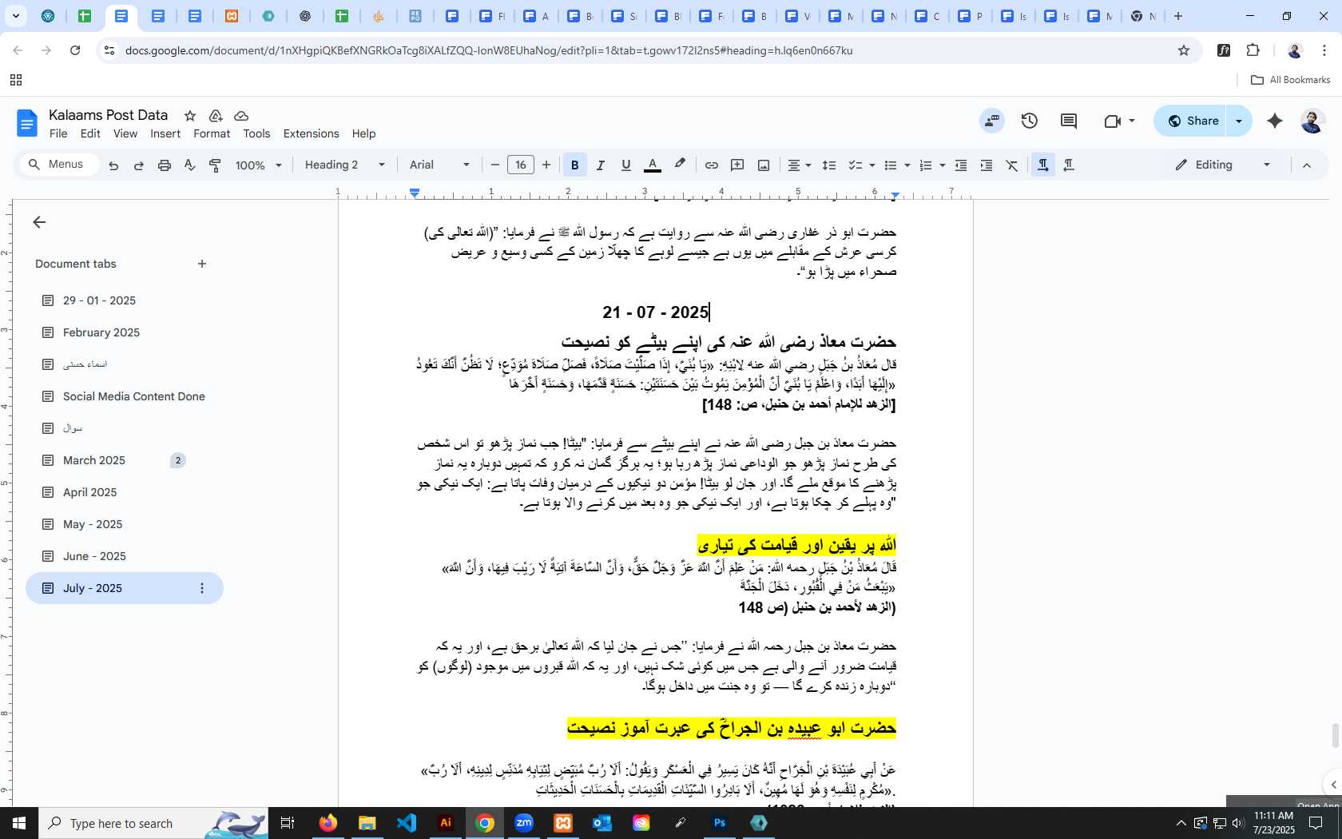
Task: Bookmark this page with star icon
Action: pyautogui.click(x=1184, y=50)
